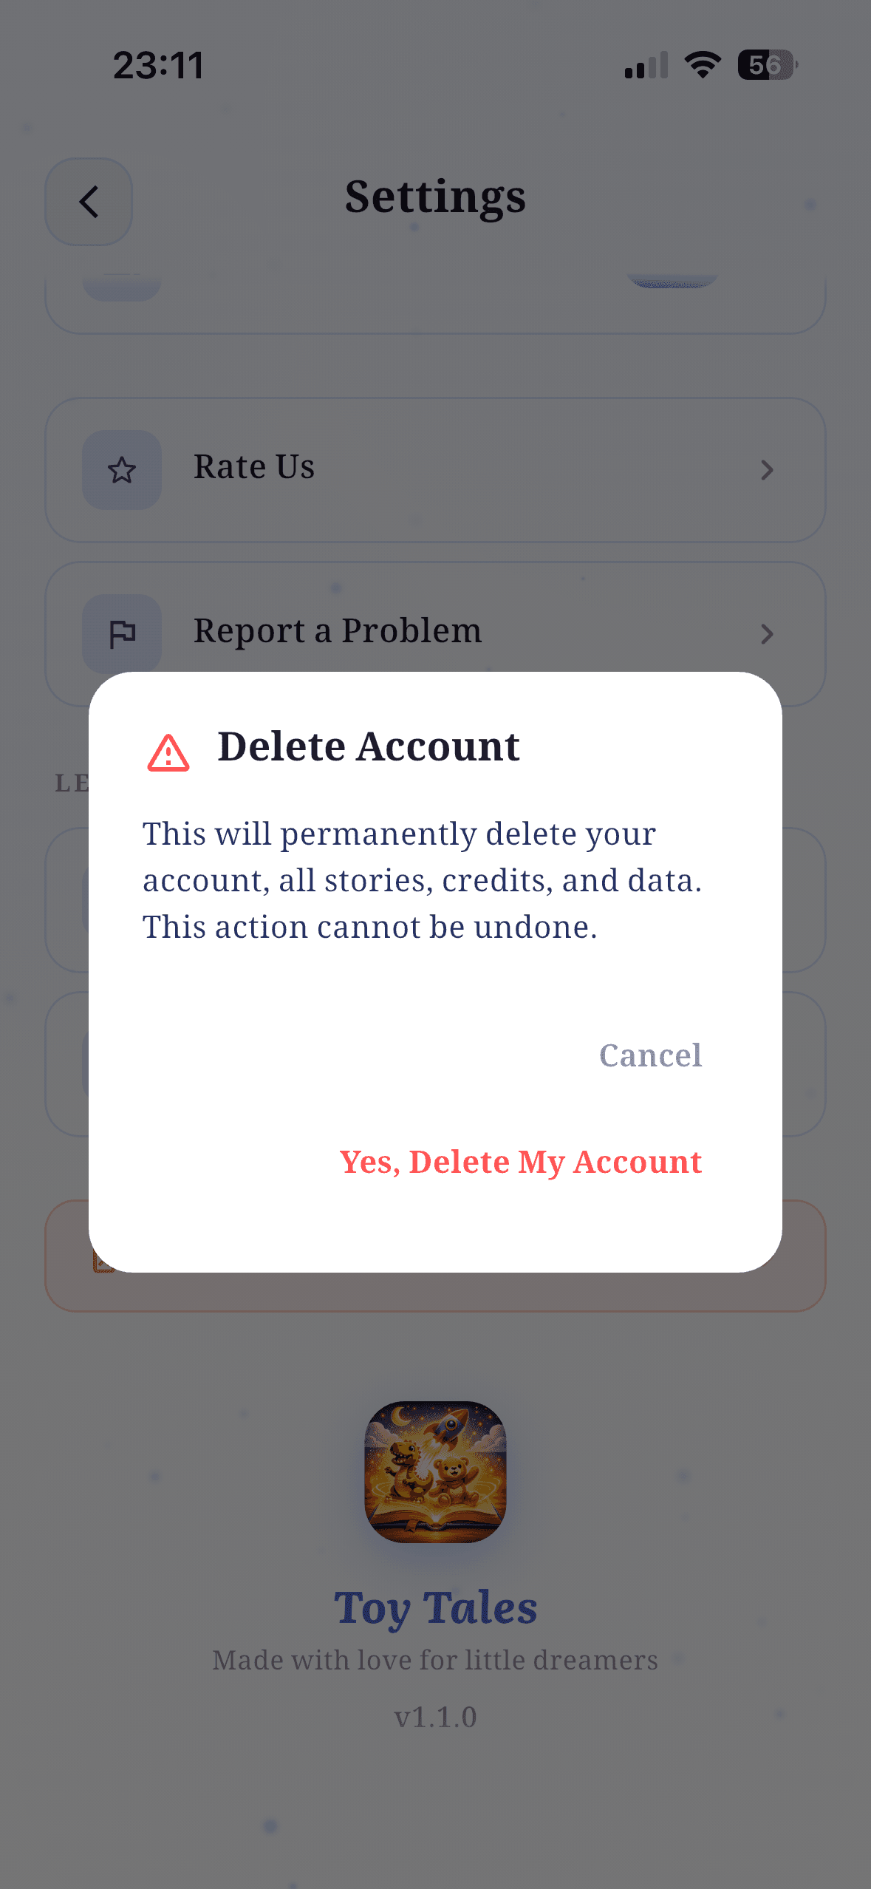Viewport: 871px width, 1889px height.
Task: Click the Wi-Fi indicator in the status bar
Action: click(701, 65)
